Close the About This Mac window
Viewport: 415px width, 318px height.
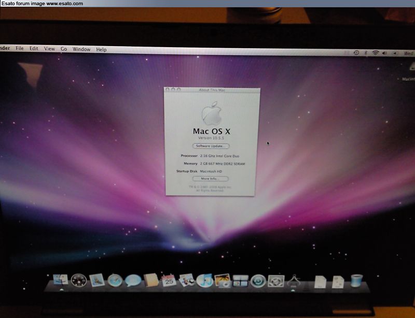tap(168, 90)
